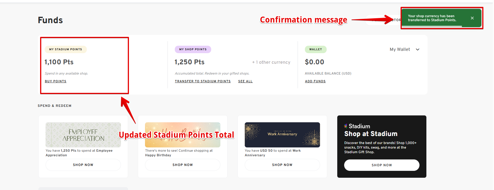
Task: Click the green Wallet badge
Action: point(315,49)
